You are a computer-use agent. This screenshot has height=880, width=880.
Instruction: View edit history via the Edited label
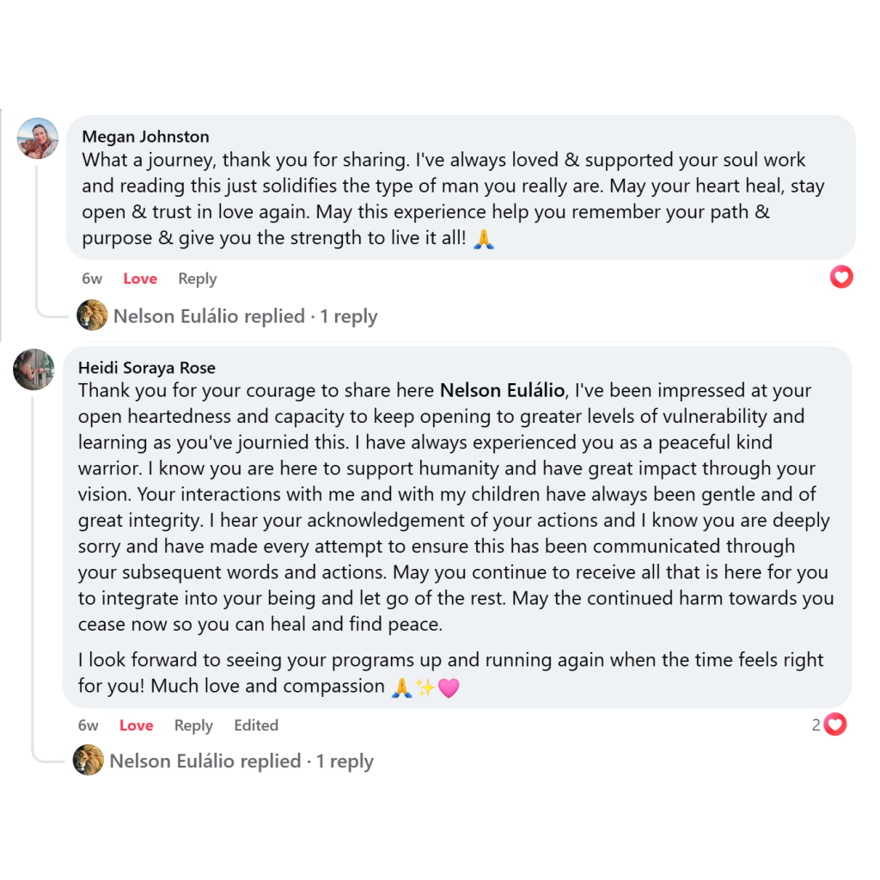pos(256,725)
